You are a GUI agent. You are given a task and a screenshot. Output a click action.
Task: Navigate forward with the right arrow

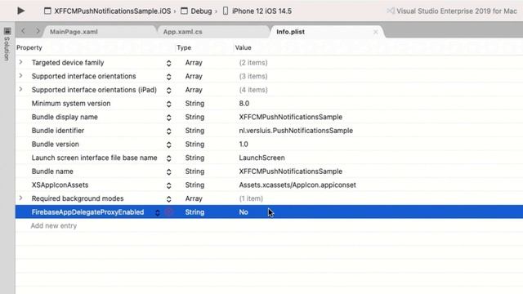38,31
